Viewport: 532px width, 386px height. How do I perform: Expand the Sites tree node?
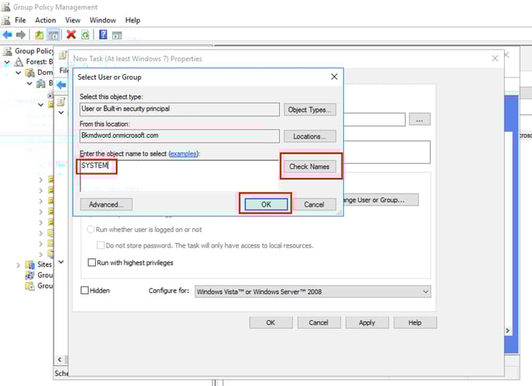coord(19,265)
